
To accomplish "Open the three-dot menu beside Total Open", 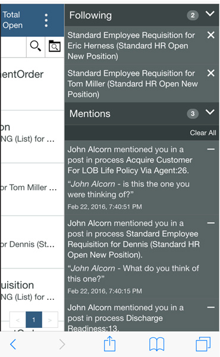I will coord(46,20).
